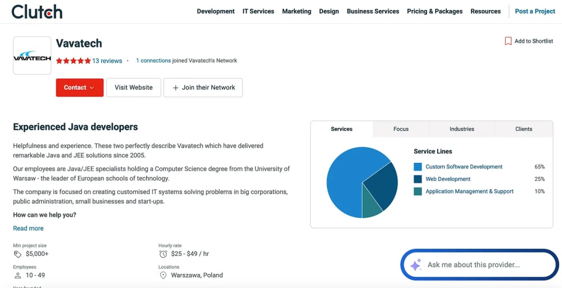Image resolution: width=562 pixels, height=288 pixels.
Task: Click the red five-star rating
Action: [x=74, y=61]
